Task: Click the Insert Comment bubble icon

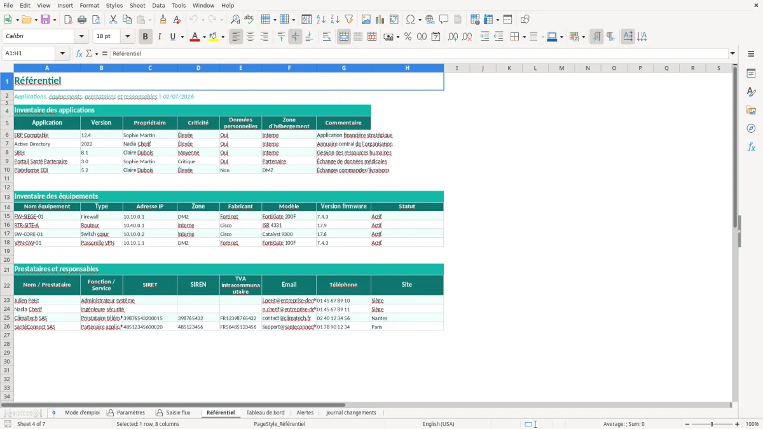Action: (x=444, y=20)
